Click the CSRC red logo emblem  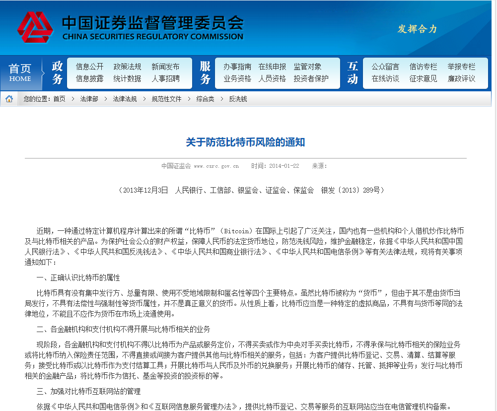[x=35, y=27]
